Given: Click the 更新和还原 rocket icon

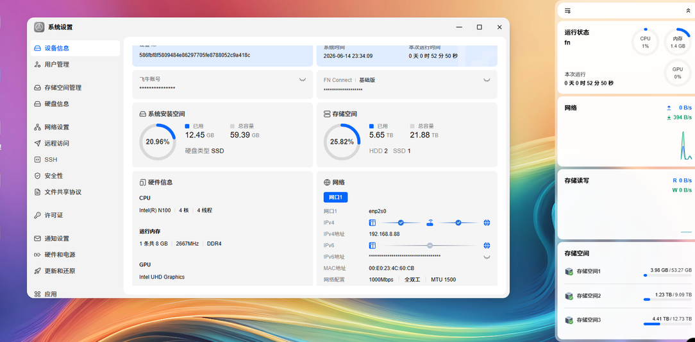Looking at the screenshot, I should click(x=38, y=271).
